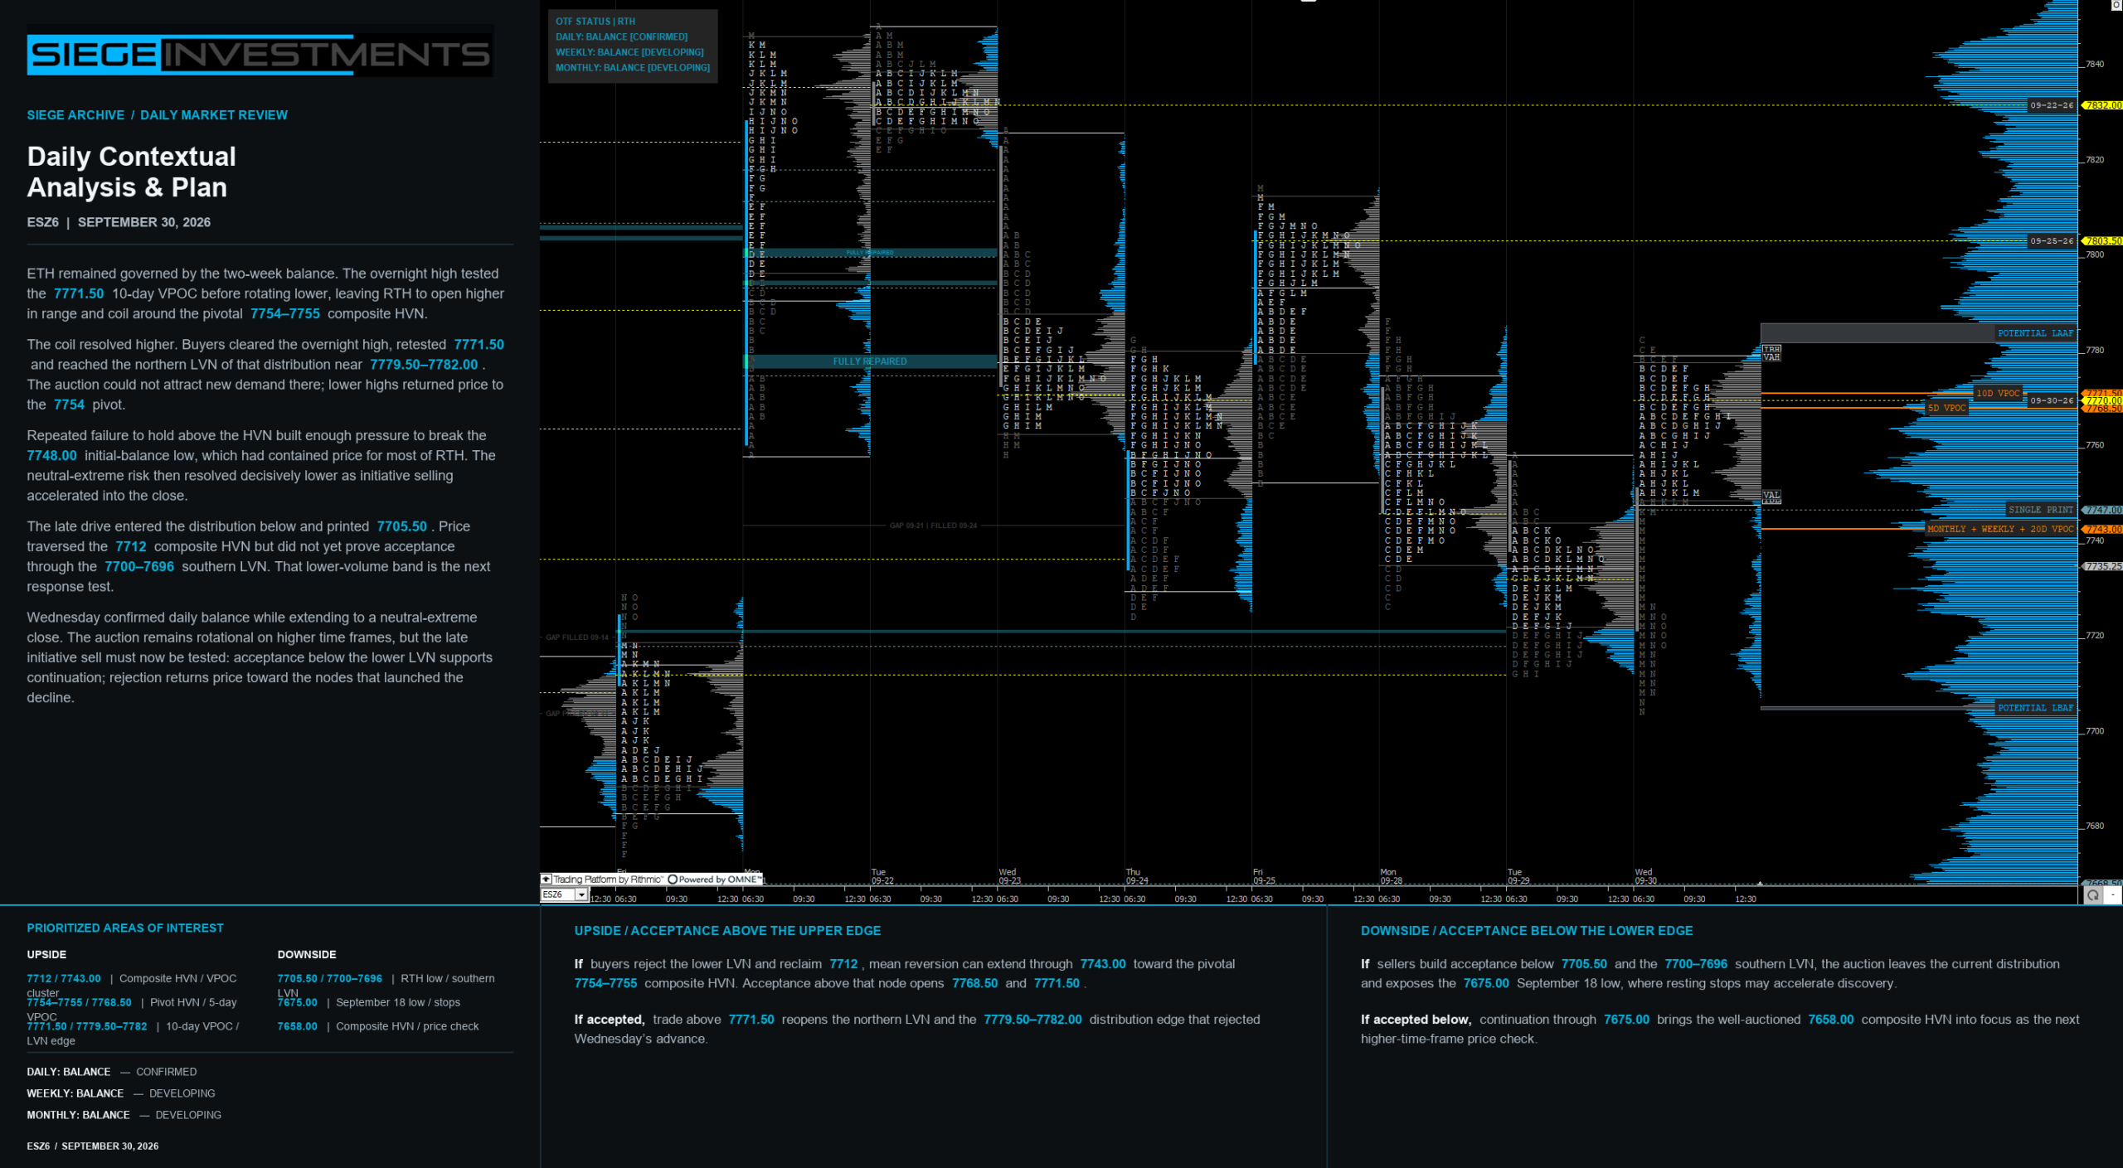Screen dimensions: 2123x1168
Task: Click the 7658.00 composite HVN row
Action: [x=378, y=1026]
